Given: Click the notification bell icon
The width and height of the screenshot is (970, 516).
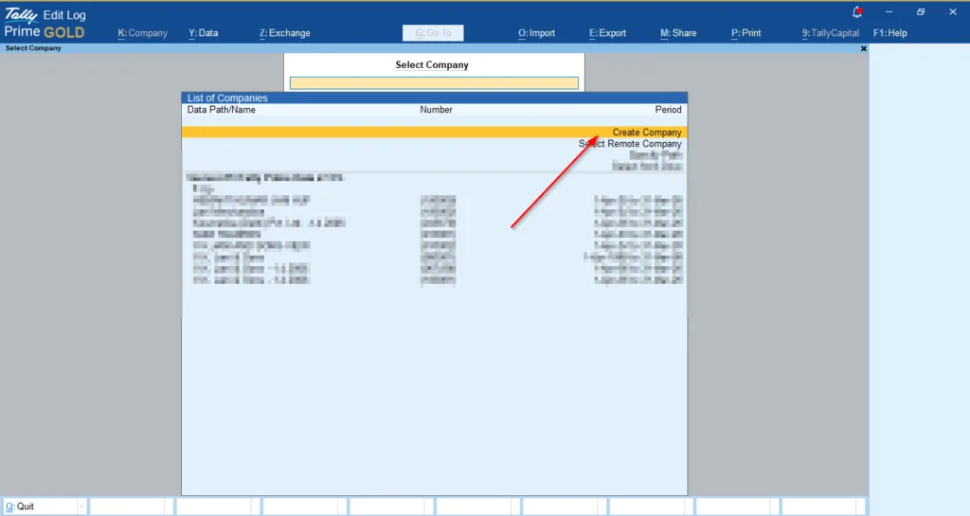Looking at the screenshot, I should [856, 11].
